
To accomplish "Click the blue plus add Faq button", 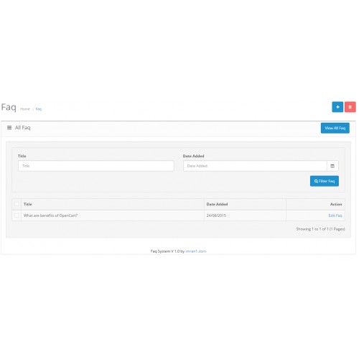I will pos(337,107).
